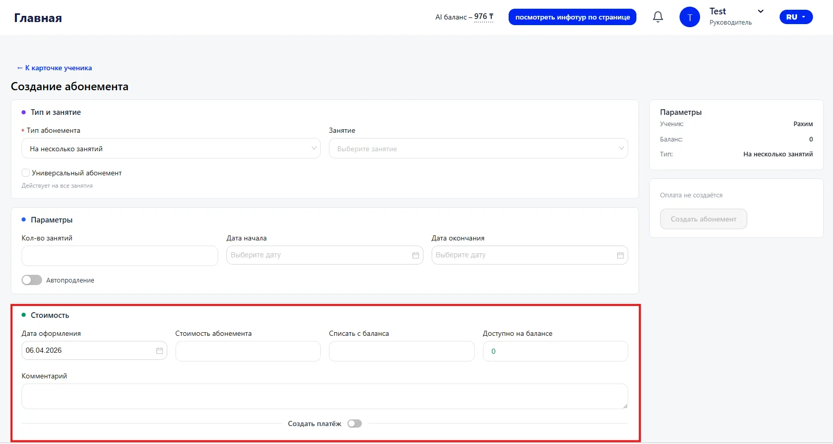
Task: Open calendar icon in Дата оформления field
Action: [160, 351]
